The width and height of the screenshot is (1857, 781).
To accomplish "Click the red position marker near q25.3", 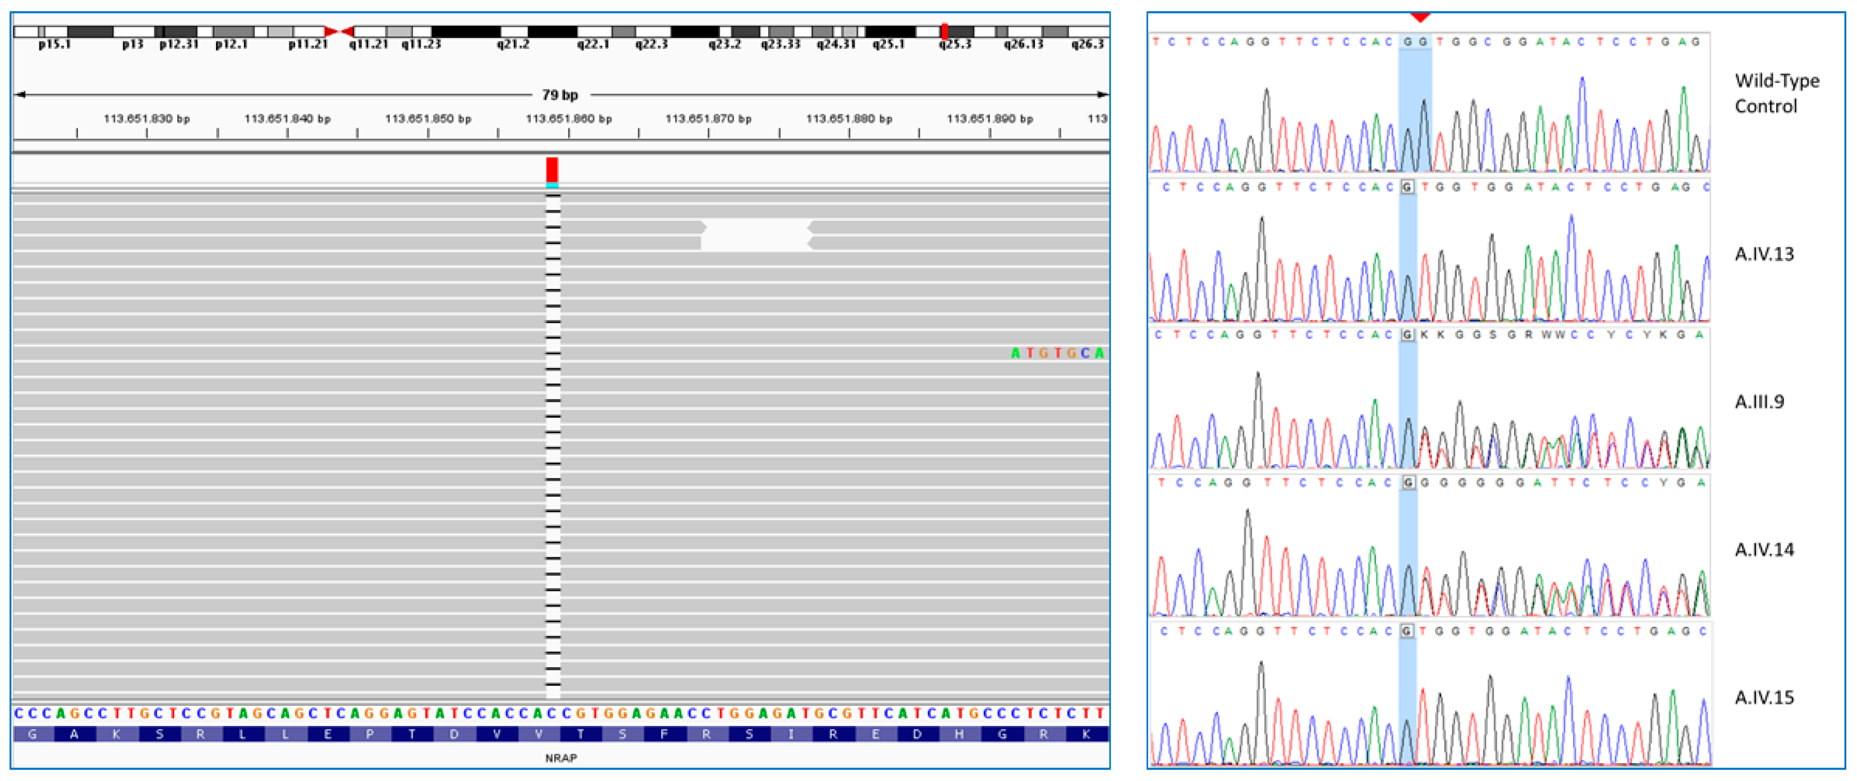I will tap(944, 31).
